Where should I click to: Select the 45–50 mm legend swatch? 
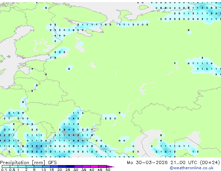[102, 166]
